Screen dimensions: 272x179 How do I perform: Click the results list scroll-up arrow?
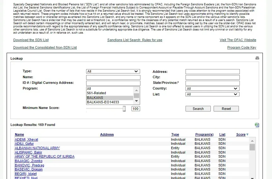tap(252, 140)
